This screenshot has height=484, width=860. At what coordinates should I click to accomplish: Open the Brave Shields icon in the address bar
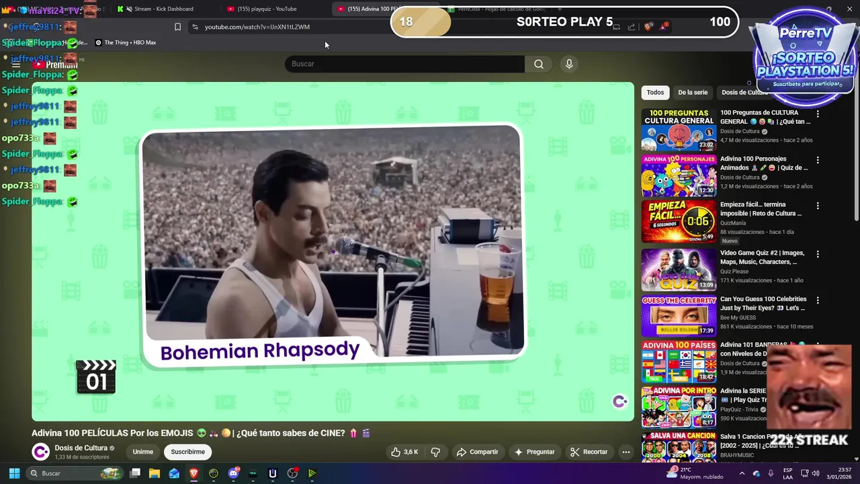pos(648,27)
